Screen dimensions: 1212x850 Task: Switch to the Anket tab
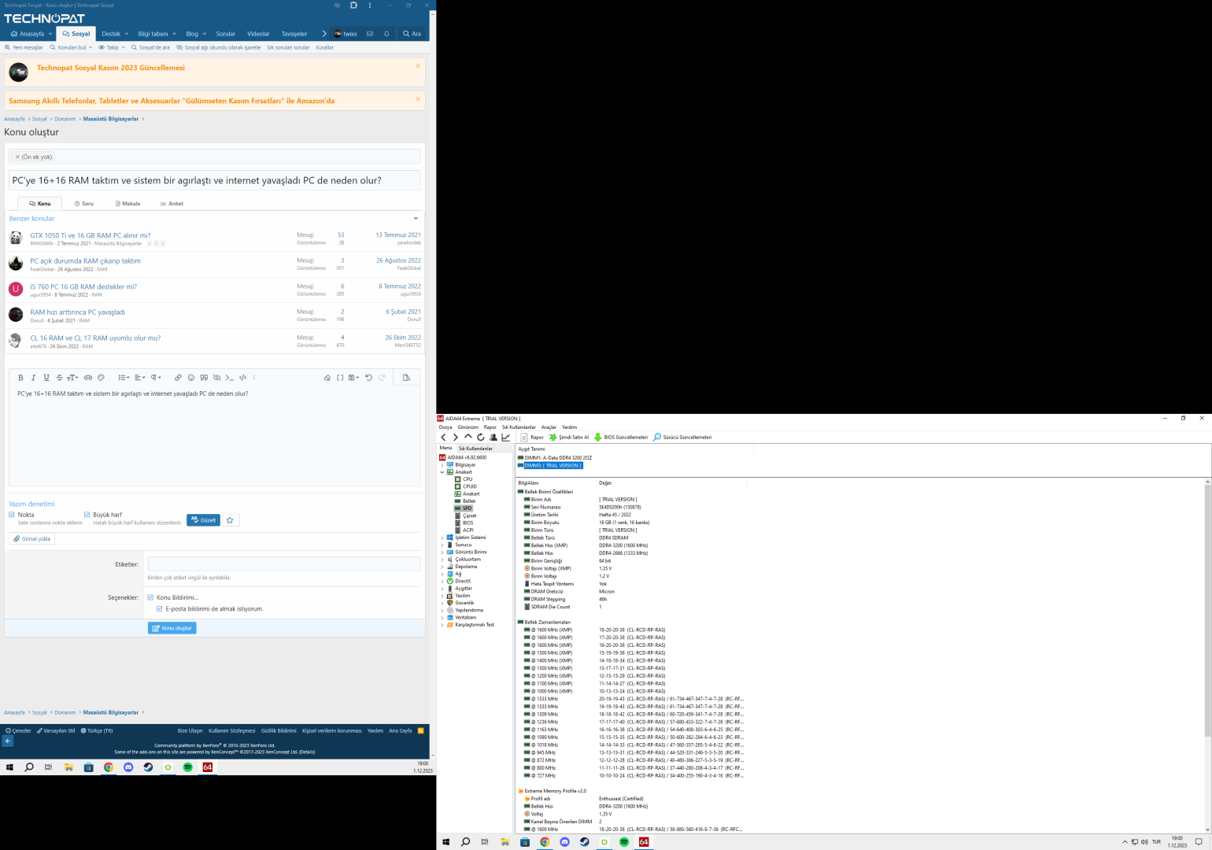click(172, 204)
